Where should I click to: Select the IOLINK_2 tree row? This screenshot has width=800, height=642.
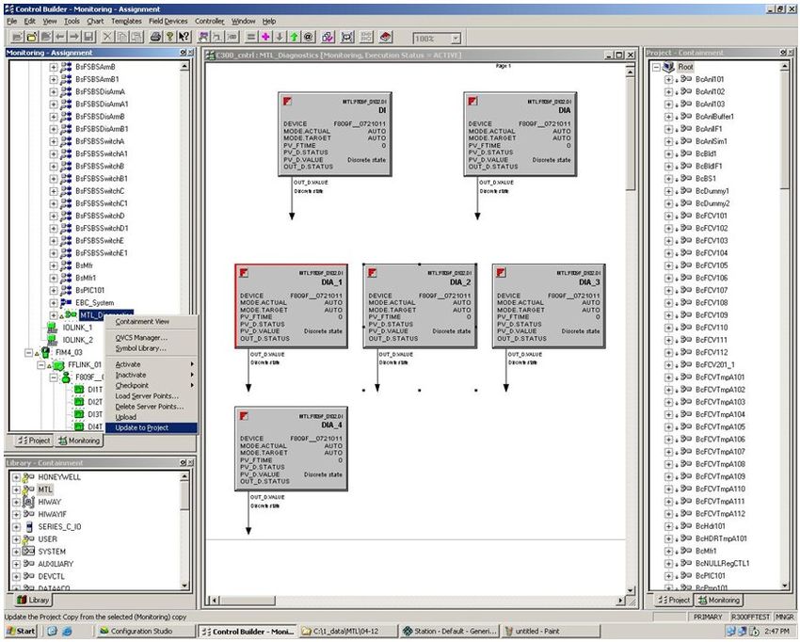pyautogui.click(x=77, y=340)
